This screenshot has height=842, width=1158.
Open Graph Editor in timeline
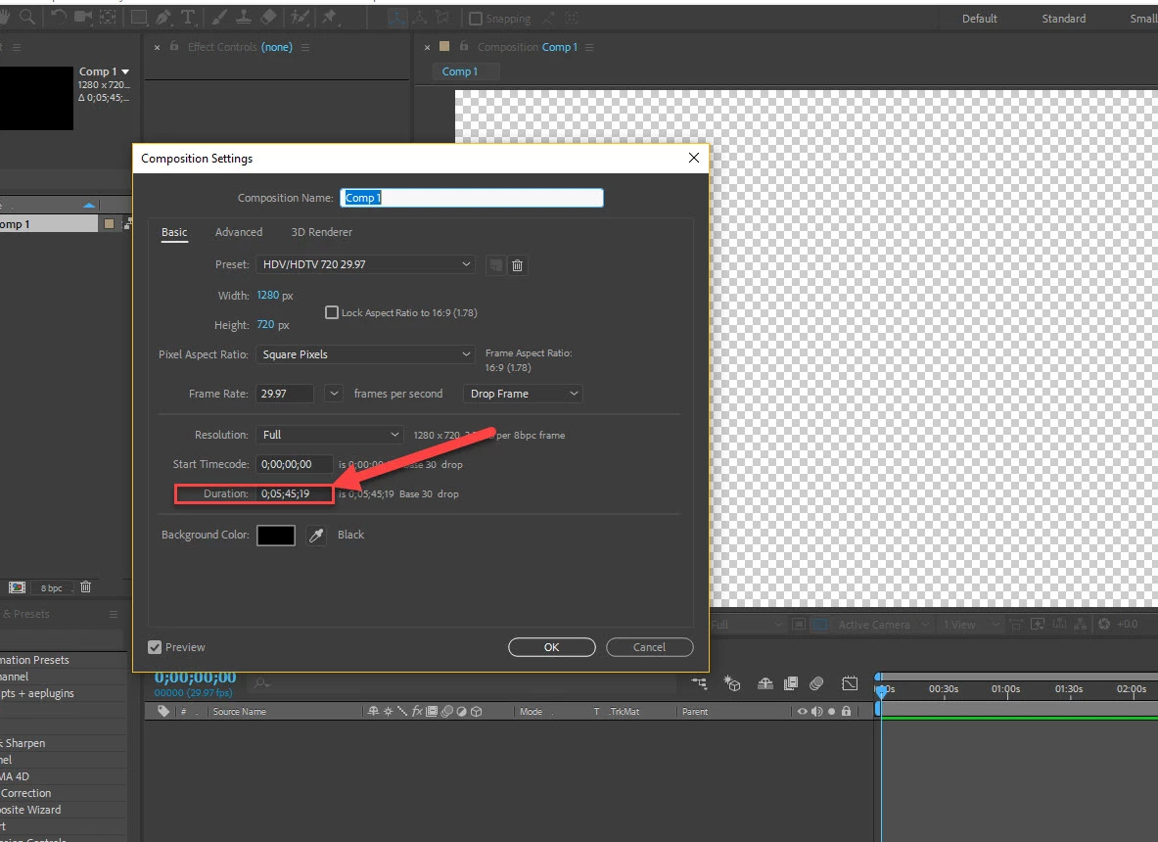coord(850,683)
